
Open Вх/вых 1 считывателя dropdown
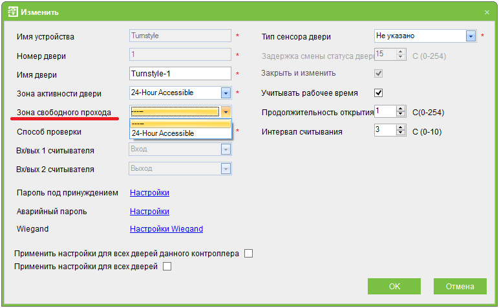tap(226, 149)
